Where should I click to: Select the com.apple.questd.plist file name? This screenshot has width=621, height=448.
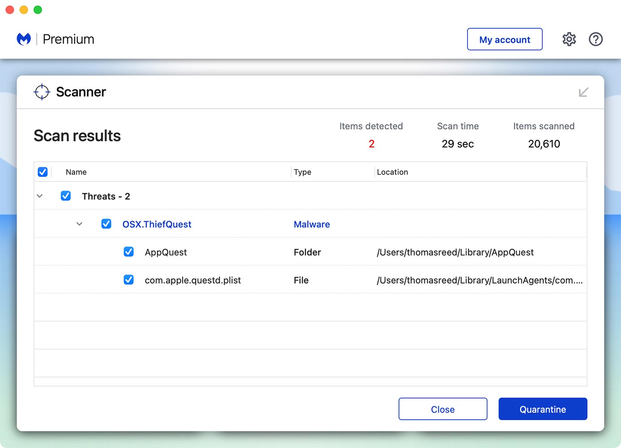[x=193, y=280]
